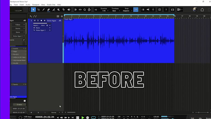Toggle cursor follows edit position icon

click(x=148, y=10)
